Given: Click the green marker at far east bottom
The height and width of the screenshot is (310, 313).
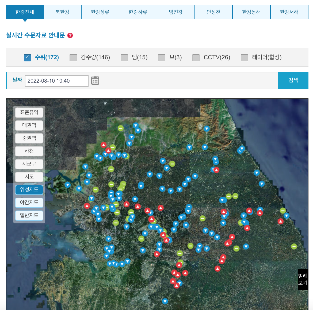Looking at the screenshot, I should pyautogui.click(x=294, y=246).
